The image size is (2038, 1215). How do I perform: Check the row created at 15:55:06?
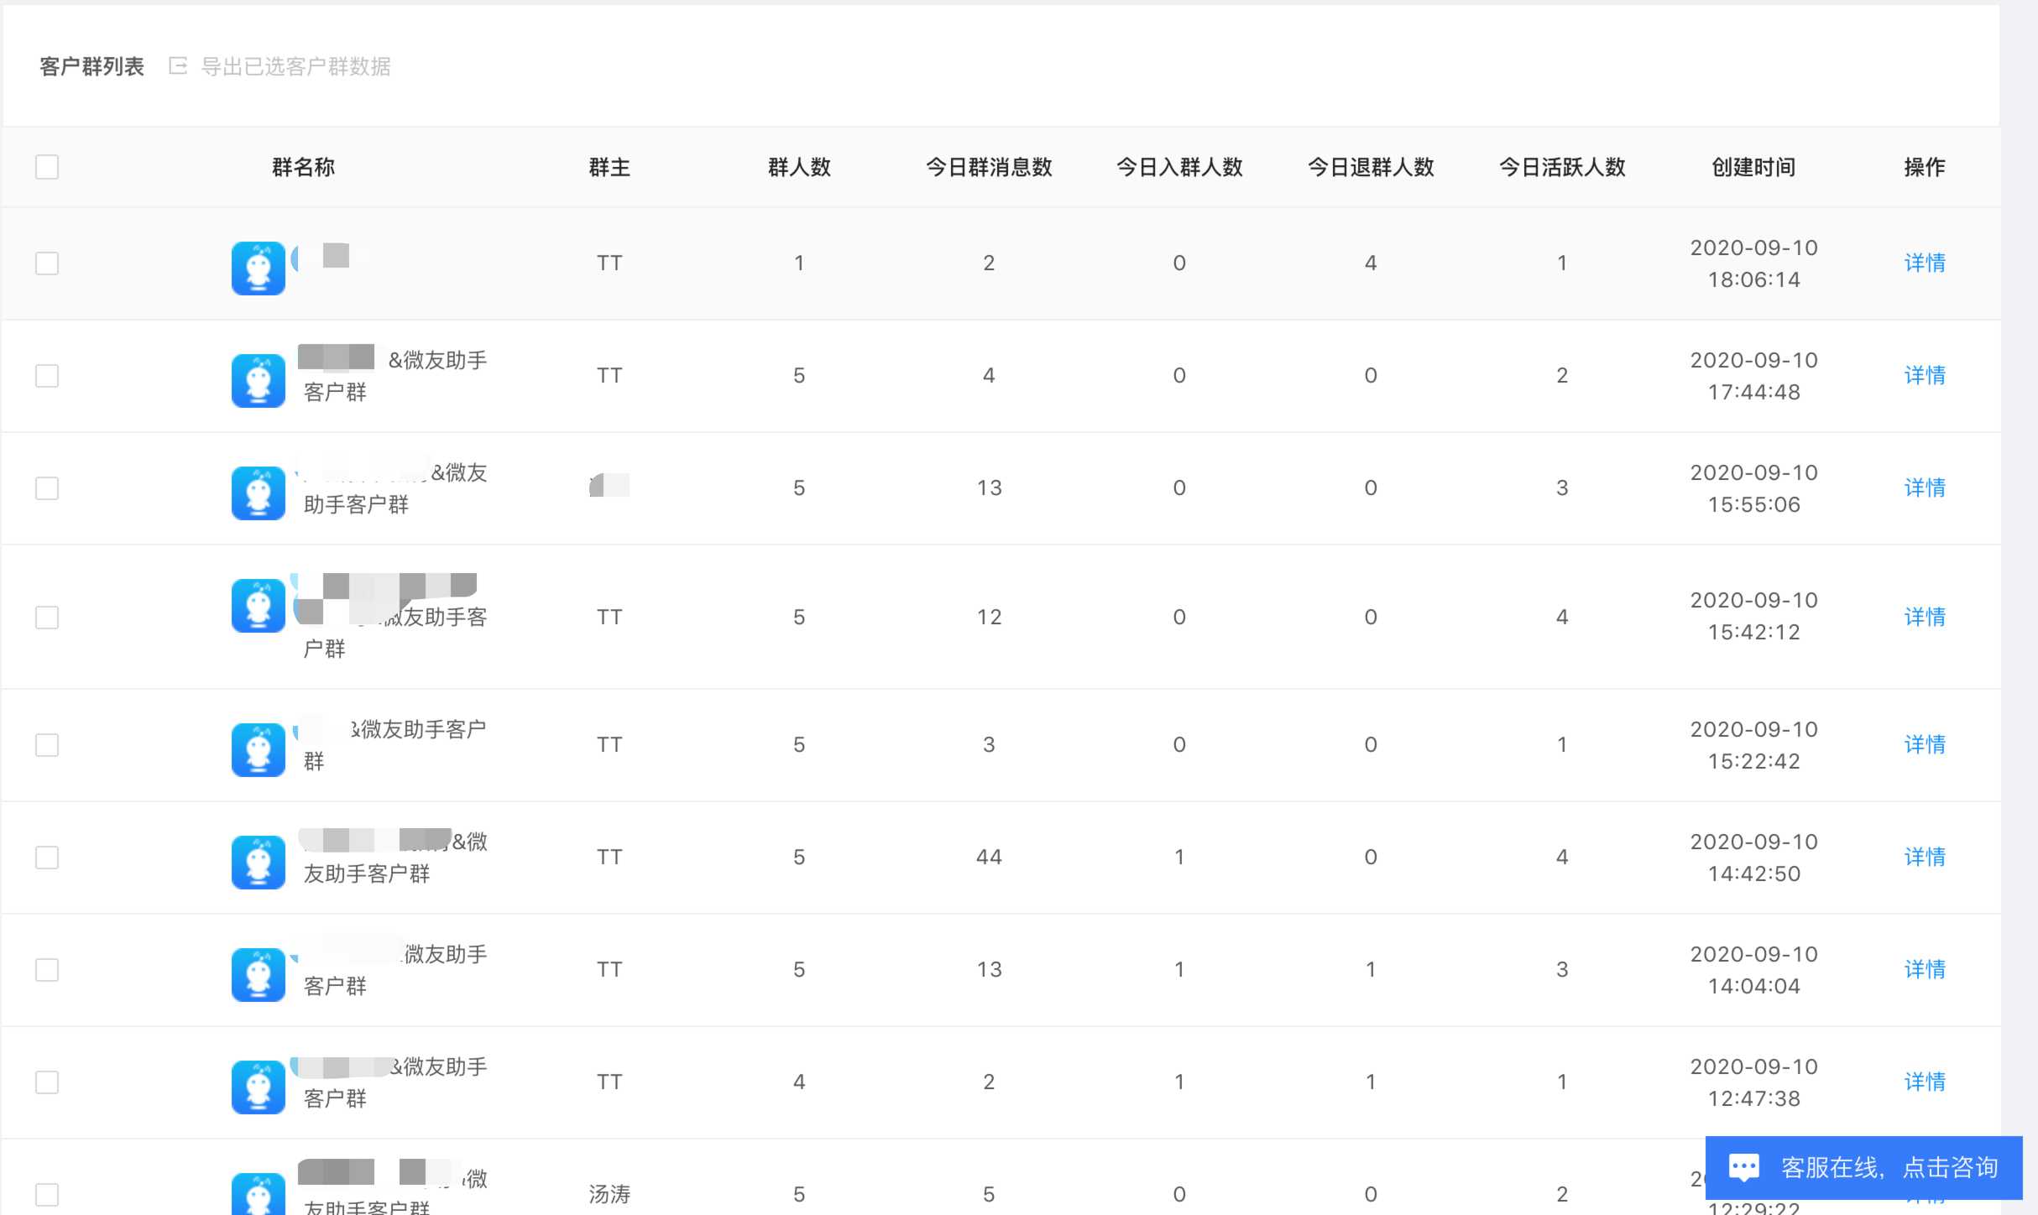click(x=47, y=488)
